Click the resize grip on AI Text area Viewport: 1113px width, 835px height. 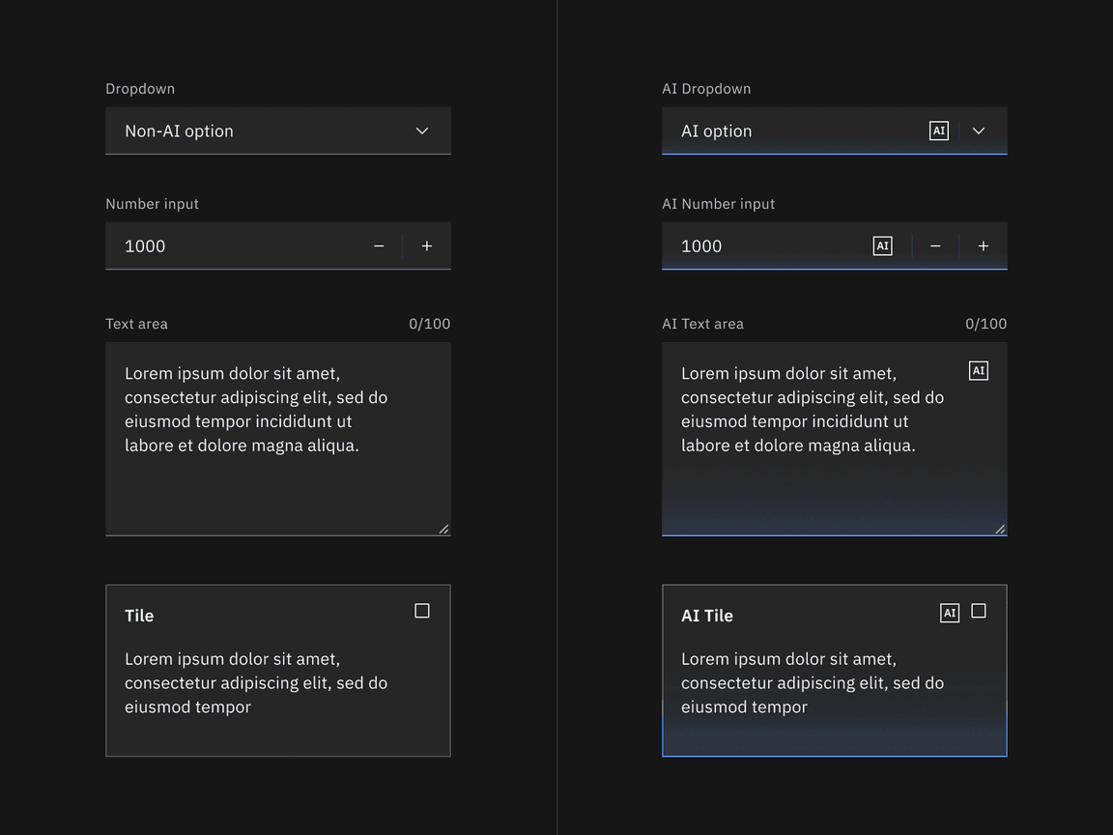[1000, 528]
